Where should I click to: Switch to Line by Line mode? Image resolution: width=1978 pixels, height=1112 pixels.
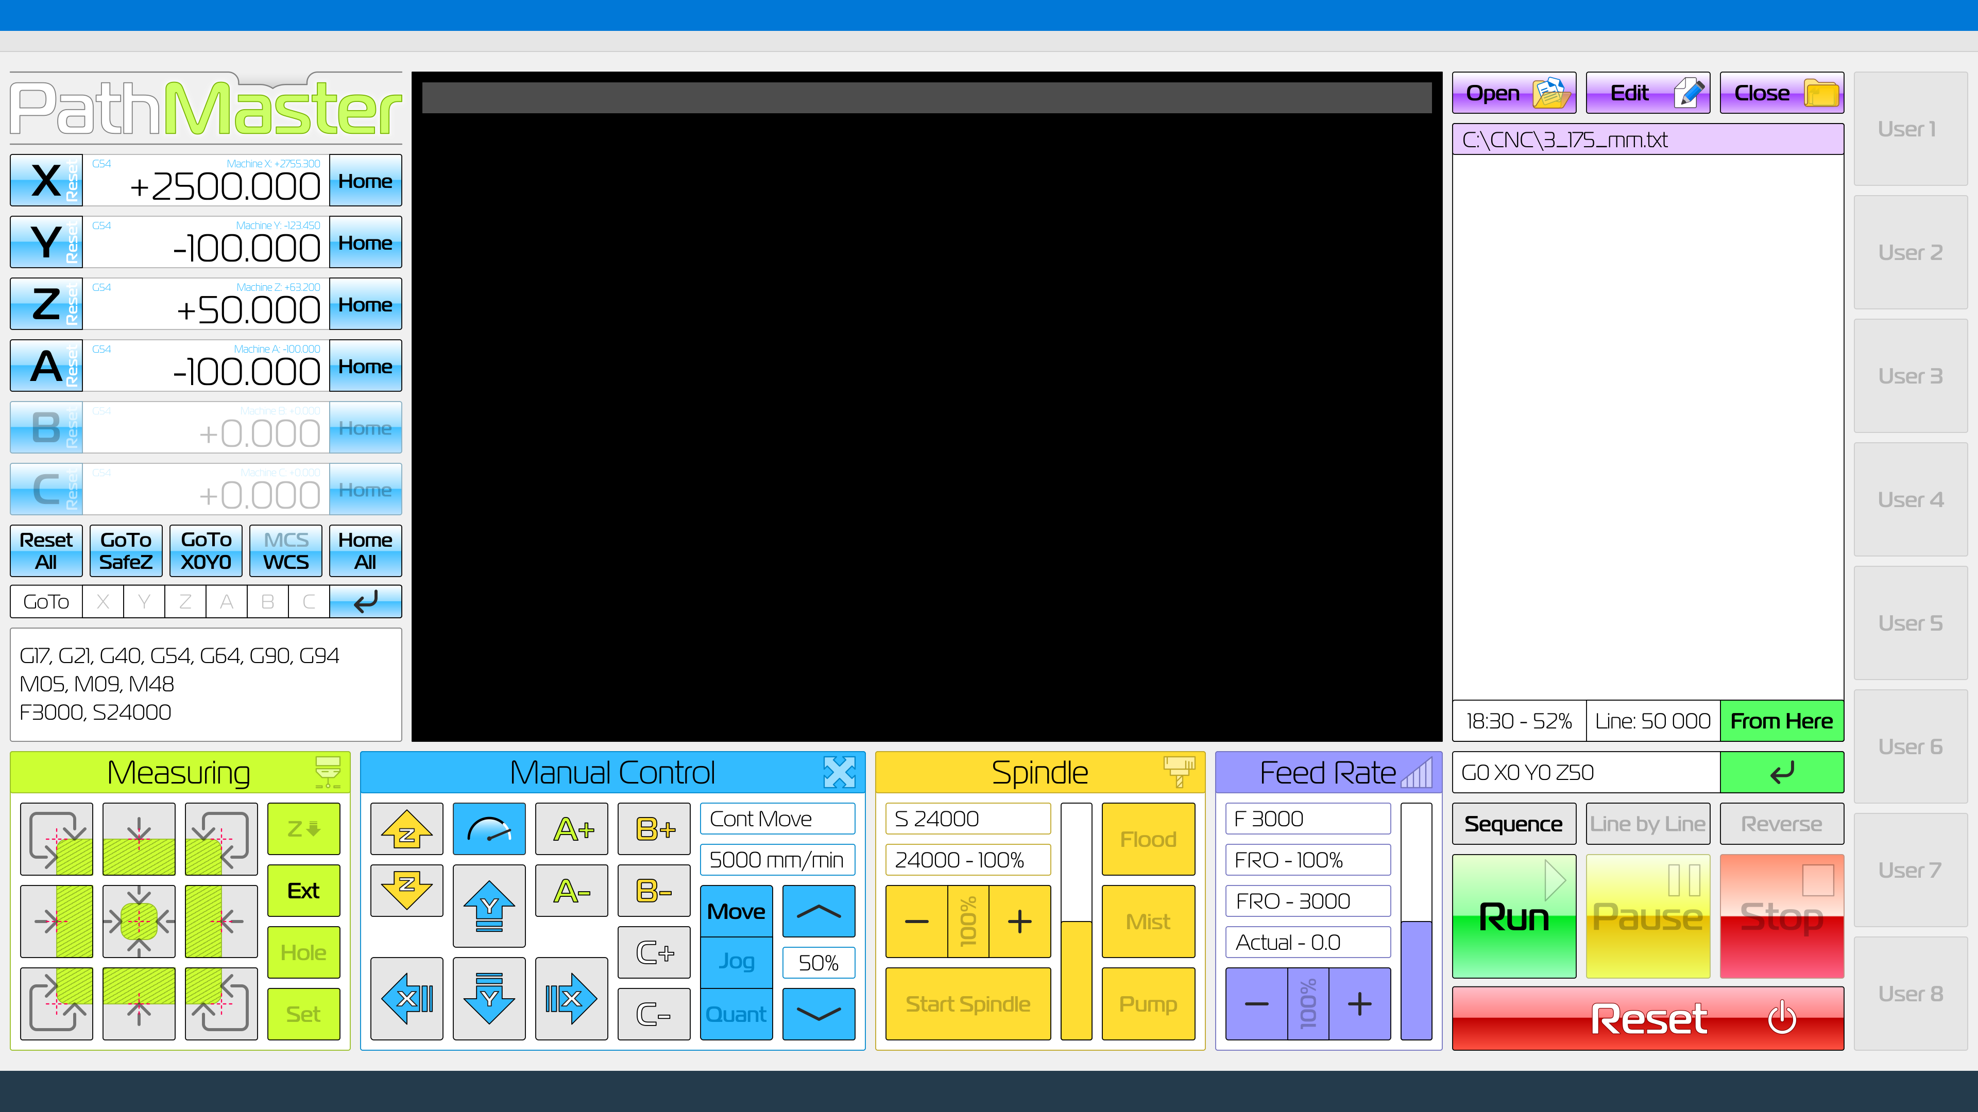point(1647,824)
